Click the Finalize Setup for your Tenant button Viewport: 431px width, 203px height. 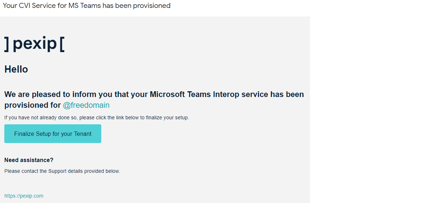pos(53,134)
